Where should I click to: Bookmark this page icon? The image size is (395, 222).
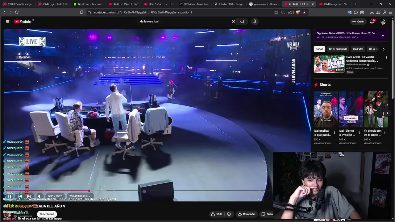81,12
